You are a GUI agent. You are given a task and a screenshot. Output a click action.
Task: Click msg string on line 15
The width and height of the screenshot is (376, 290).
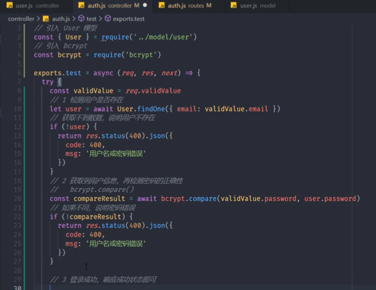116,154
